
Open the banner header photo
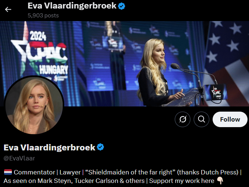(125, 64)
